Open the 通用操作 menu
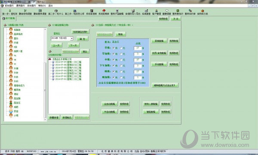This screenshot has width=258, height=155. (20, 6)
